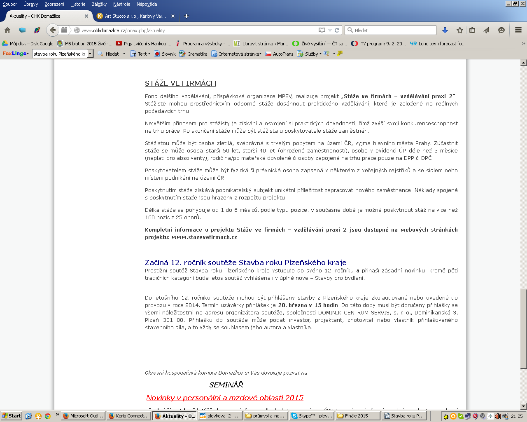The width and height of the screenshot is (527, 422).
Task: Open the Downloads arrow icon
Action: (x=445, y=30)
